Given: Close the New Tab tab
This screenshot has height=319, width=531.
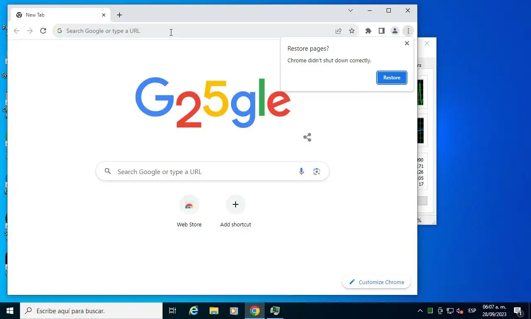Looking at the screenshot, I should pyautogui.click(x=104, y=15).
